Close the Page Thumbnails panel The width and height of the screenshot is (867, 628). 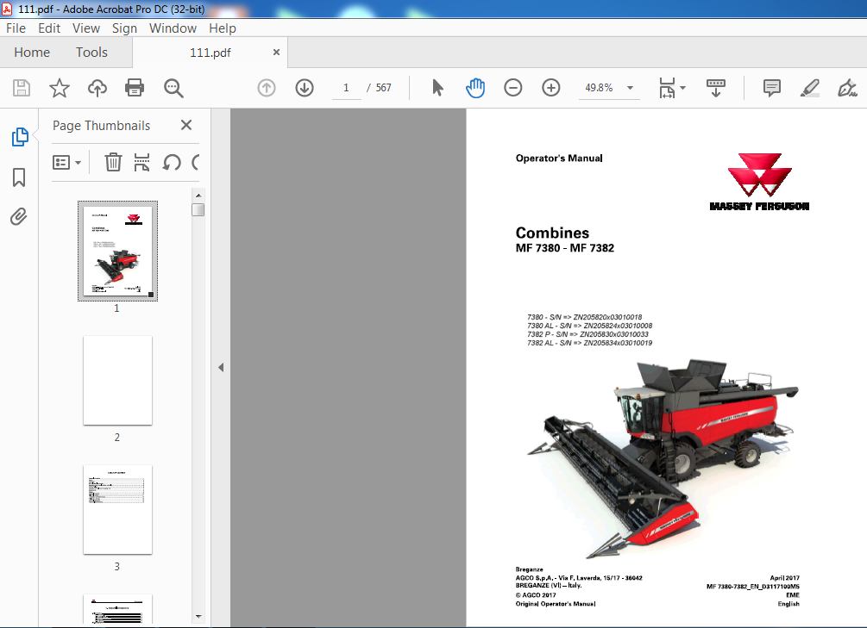pyautogui.click(x=186, y=126)
